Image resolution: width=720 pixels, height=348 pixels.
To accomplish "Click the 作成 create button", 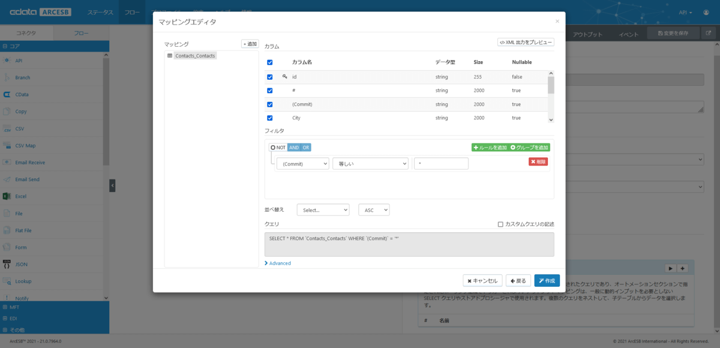I will pyautogui.click(x=547, y=281).
